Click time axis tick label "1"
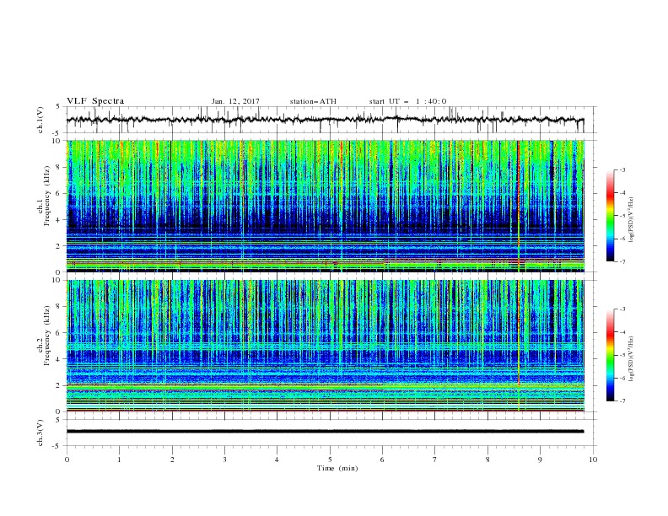Viewport: 668px width, 516px height. (x=119, y=460)
